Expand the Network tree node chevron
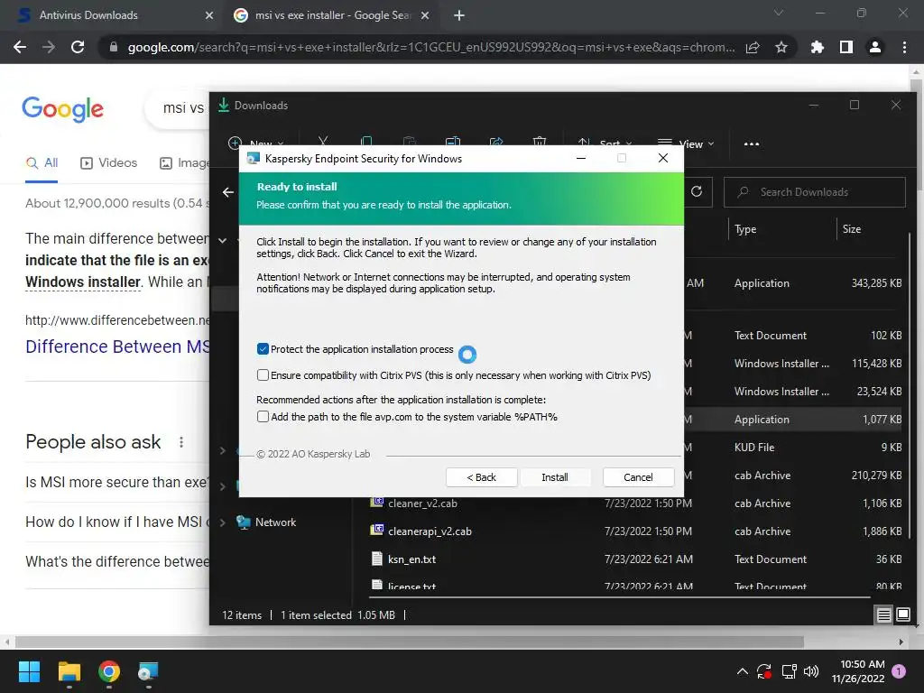 pos(223,522)
